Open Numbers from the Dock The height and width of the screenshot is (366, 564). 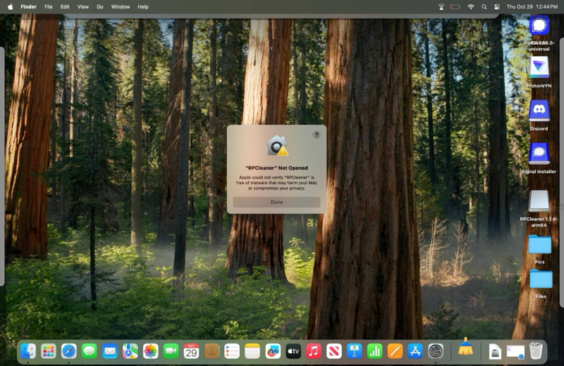click(x=375, y=351)
